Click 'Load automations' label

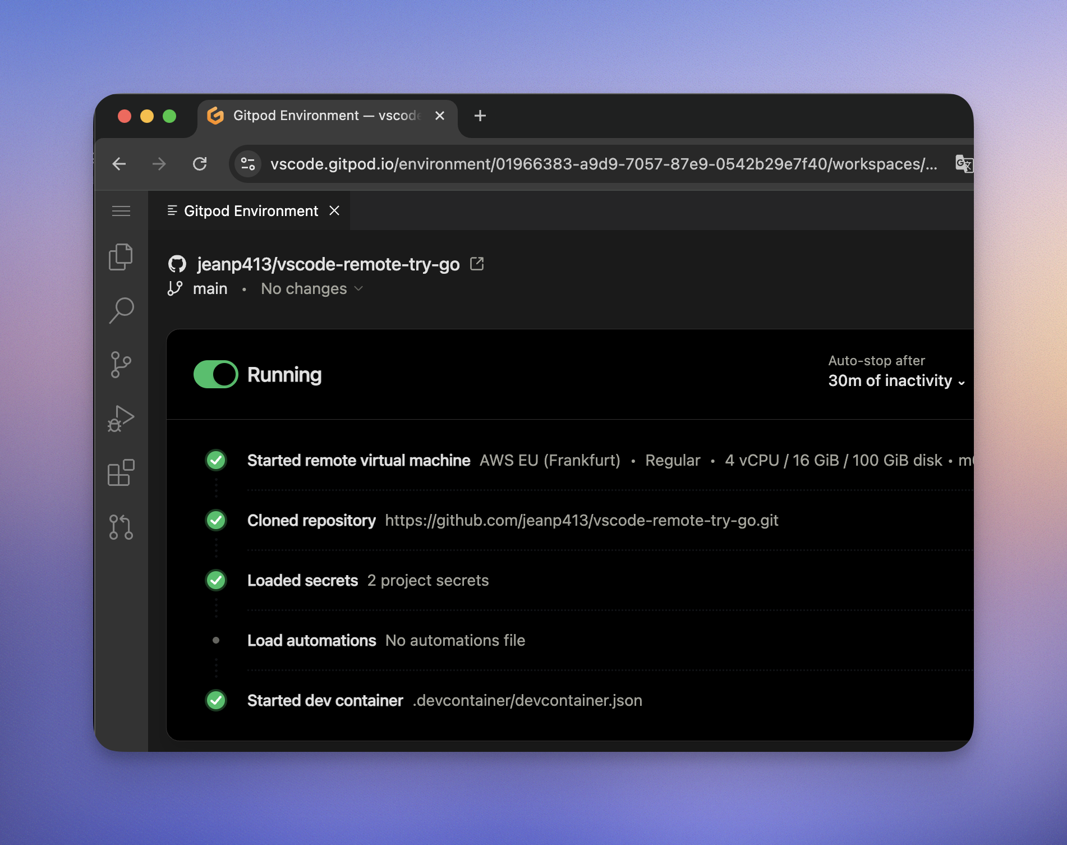[x=311, y=640]
